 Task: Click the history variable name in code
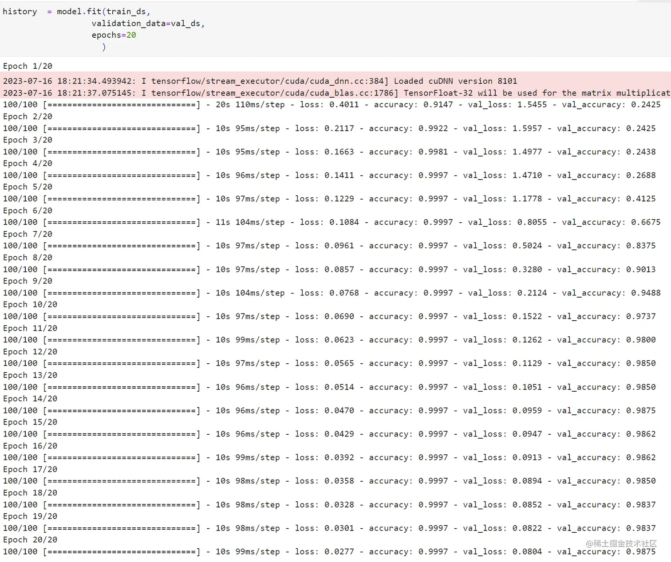20,12
